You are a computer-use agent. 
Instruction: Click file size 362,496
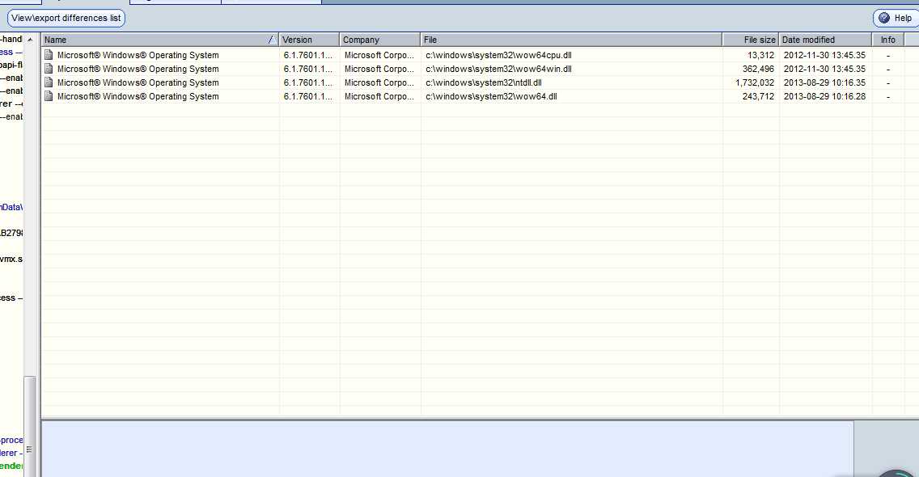(758, 69)
